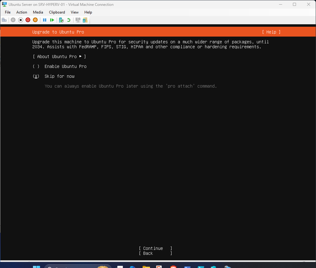Screen dimensions: 316x268
Task: Toggle Enhanced Session mode icon
Action: [x=78, y=20]
